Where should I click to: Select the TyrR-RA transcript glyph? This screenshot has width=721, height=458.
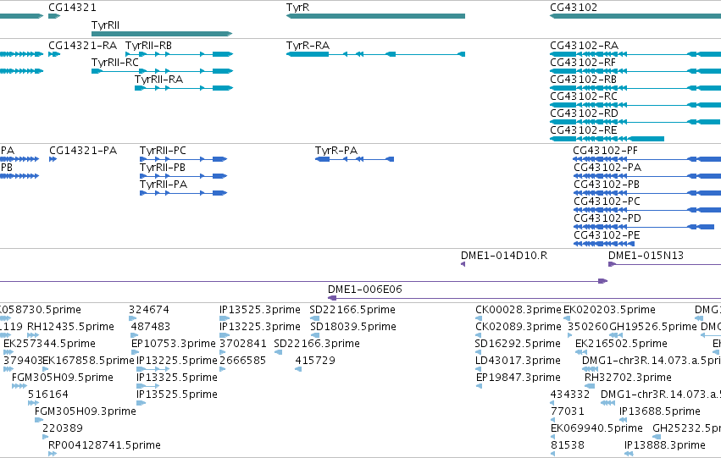click(x=375, y=54)
